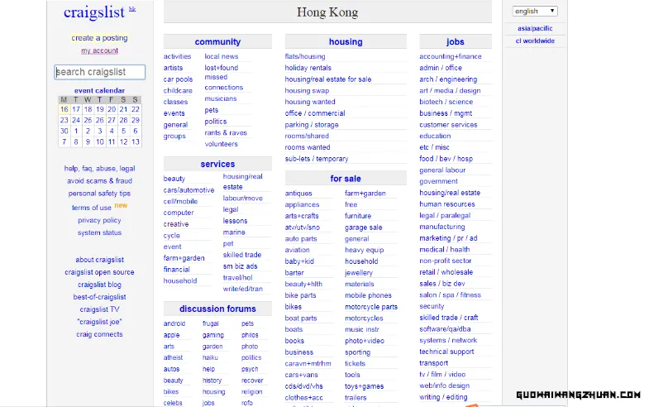Visit the asia/pacific link
This screenshot has height=407, width=649.
click(535, 29)
